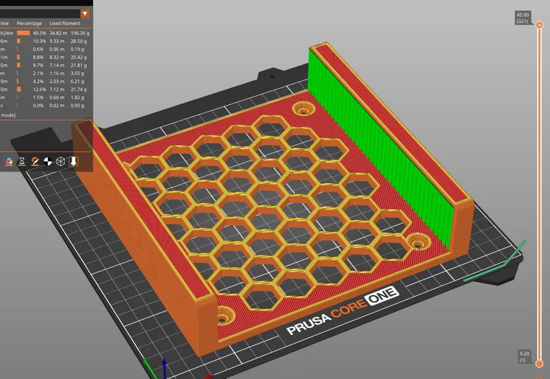
Task: Click the 45.00 (321) layer height label
Action: [x=523, y=18]
